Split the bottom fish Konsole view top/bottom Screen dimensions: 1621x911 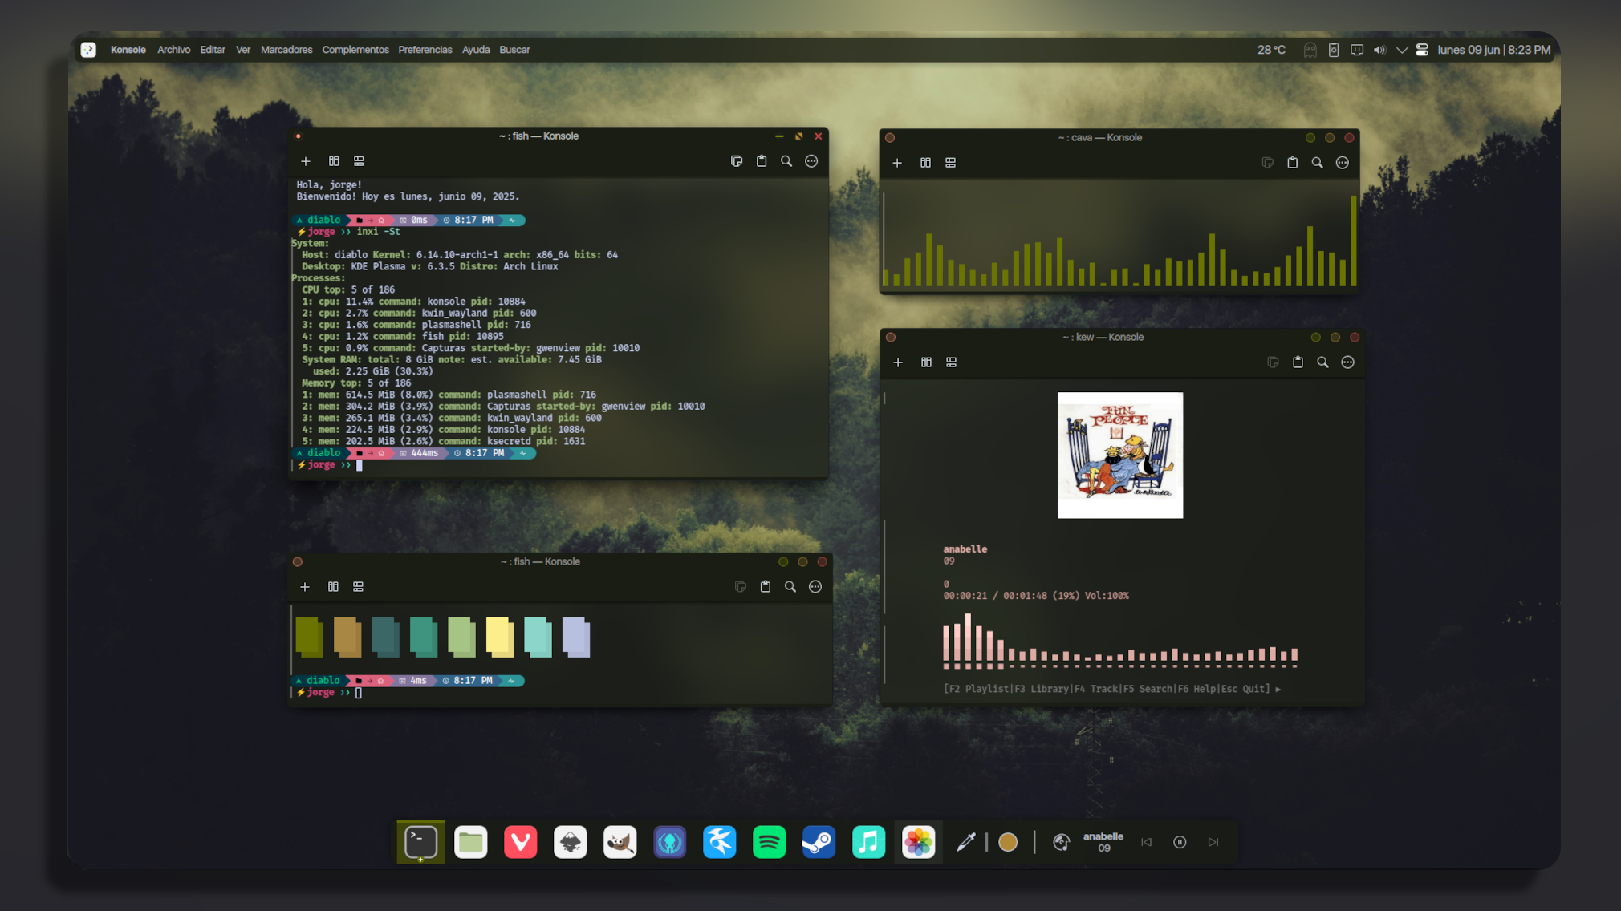tap(358, 587)
